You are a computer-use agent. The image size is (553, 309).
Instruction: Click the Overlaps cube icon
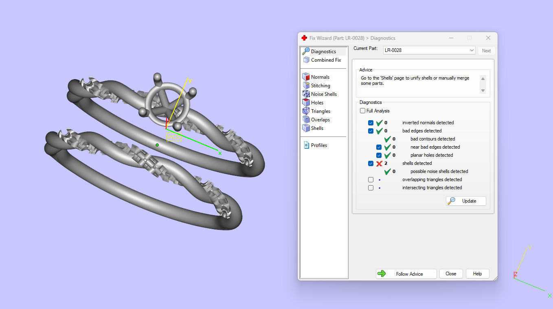click(x=306, y=119)
